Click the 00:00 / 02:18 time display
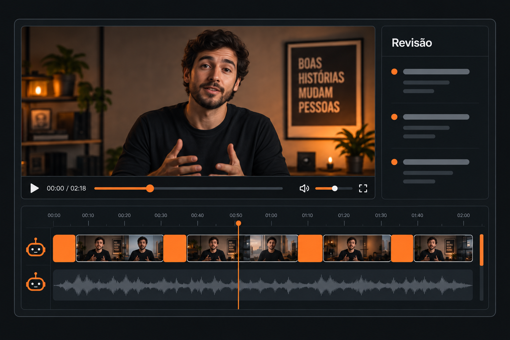 click(x=66, y=188)
